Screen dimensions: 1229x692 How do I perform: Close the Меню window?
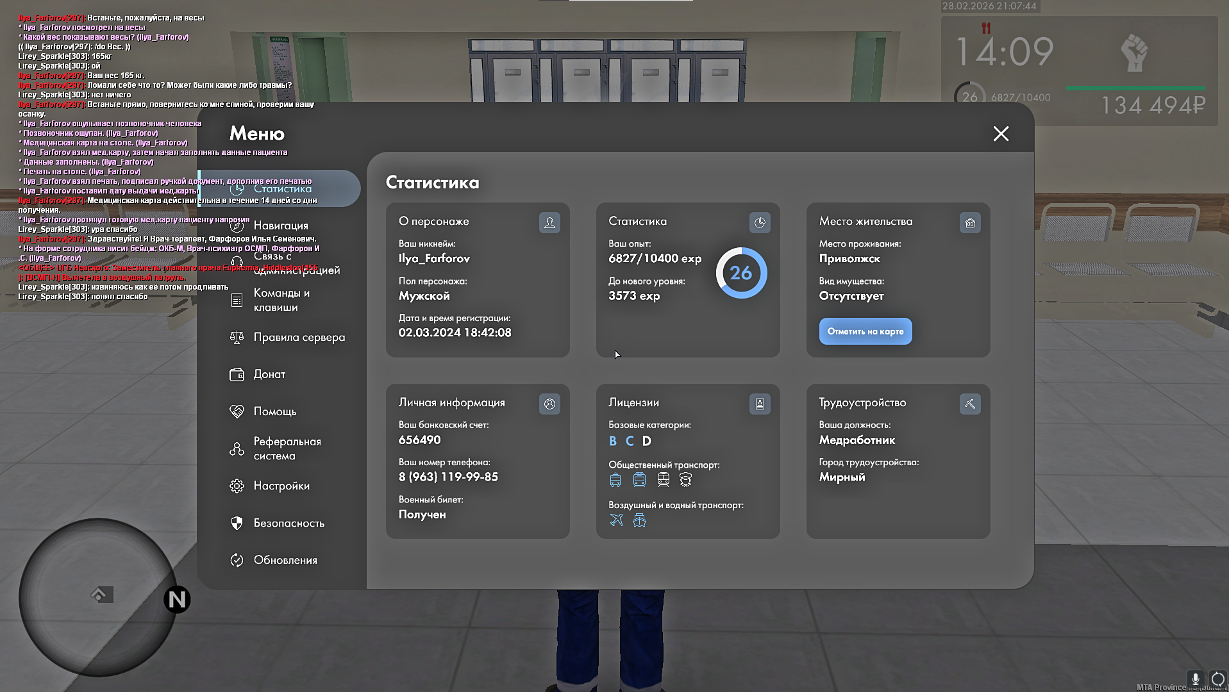pyautogui.click(x=1001, y=134)
